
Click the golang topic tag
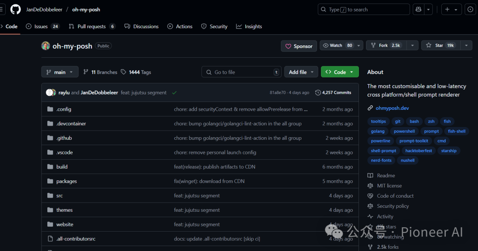378,131
